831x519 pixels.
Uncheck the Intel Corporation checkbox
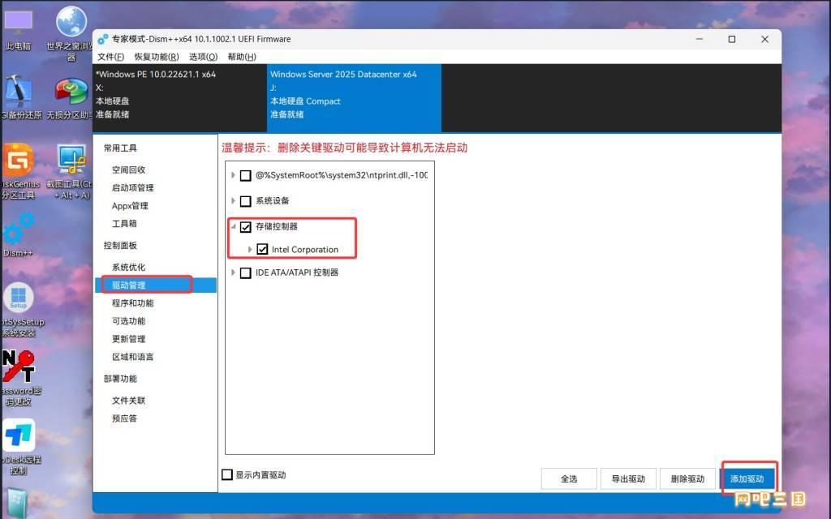262,250
